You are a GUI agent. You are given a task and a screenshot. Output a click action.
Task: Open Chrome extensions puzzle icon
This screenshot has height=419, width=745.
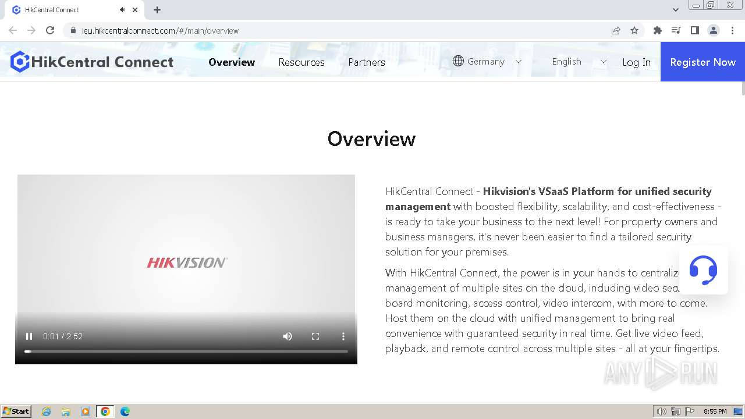(x=658, y=30)
